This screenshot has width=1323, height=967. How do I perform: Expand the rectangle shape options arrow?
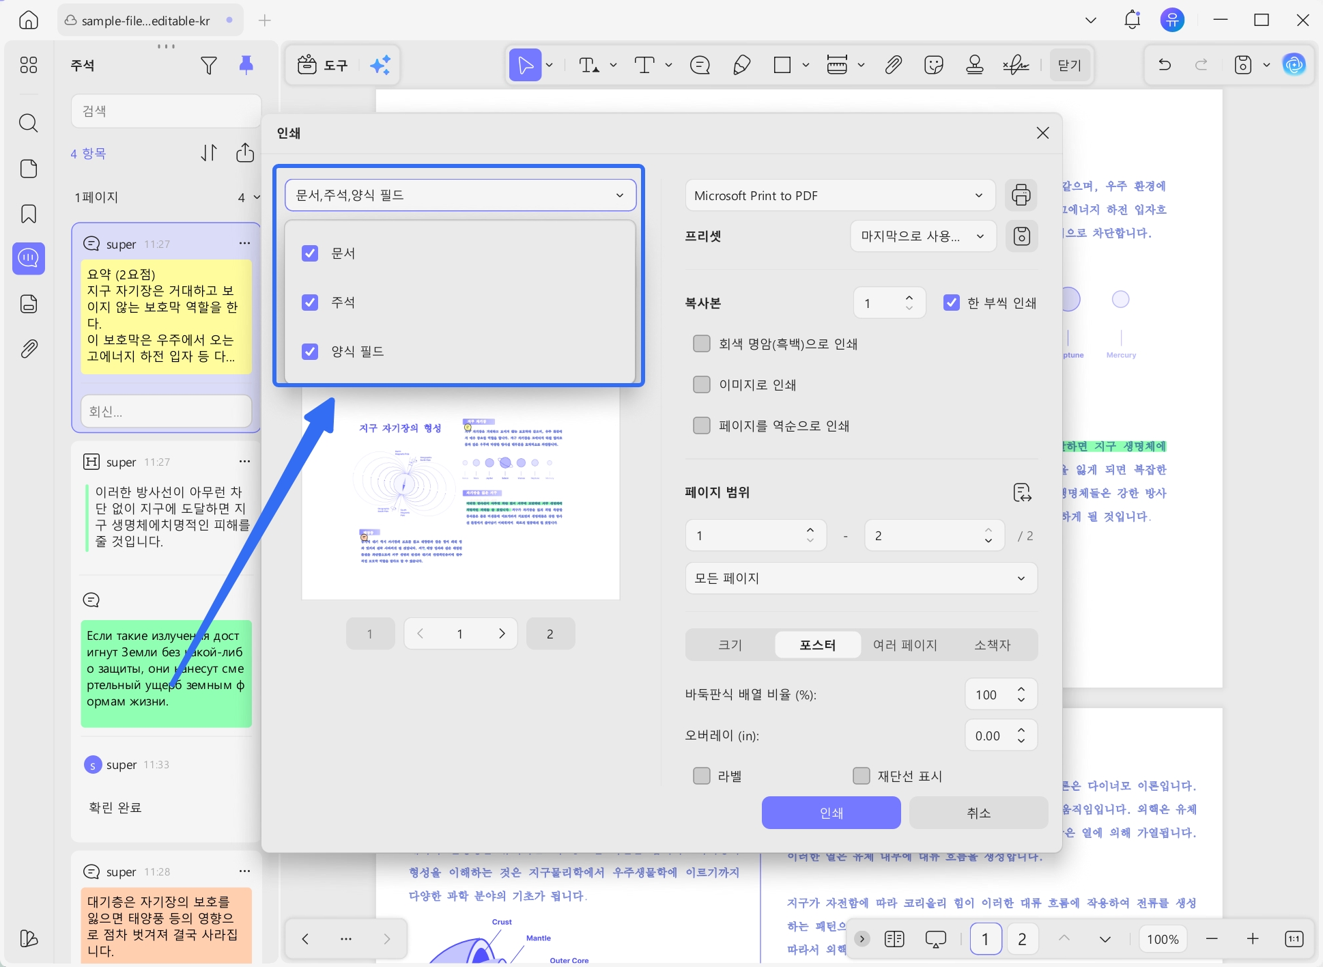tap(806, 65)
